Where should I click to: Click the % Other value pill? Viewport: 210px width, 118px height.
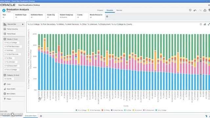9,58
